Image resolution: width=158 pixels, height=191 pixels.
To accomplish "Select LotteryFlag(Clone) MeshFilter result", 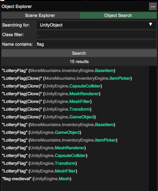I will [47, 101].
